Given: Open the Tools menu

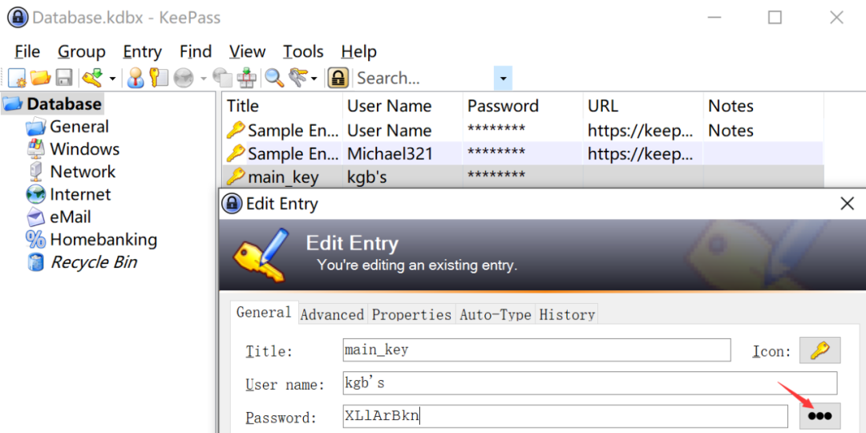Looking at the screenshot, I should coord(302,51).
